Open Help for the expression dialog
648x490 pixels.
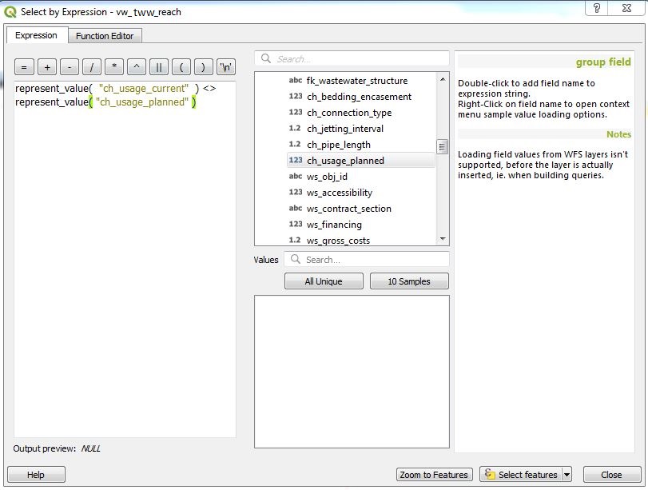click(36, 475)
